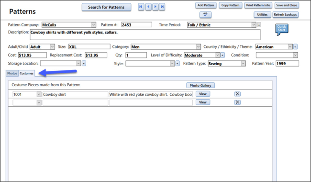Open the Pattern Type dropdown

(244, 64)
